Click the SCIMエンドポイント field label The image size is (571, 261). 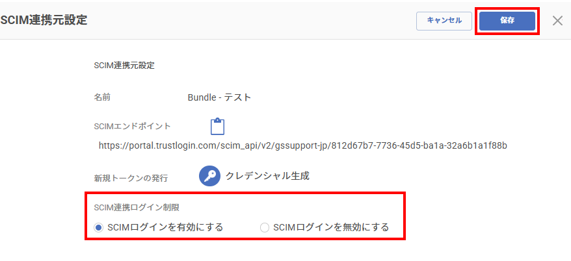(x=132, y=126)
